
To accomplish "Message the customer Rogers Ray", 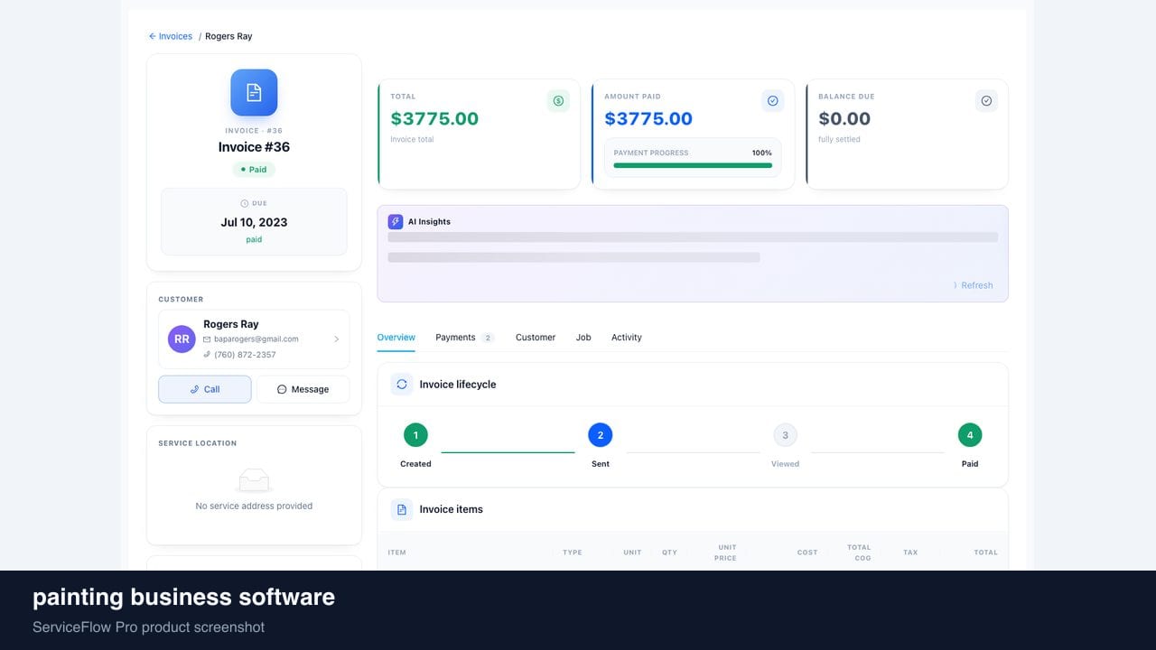I will tap(303, 389).
